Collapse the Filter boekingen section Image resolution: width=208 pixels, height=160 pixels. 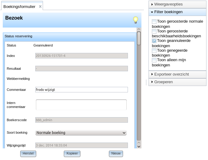(178, 12)
